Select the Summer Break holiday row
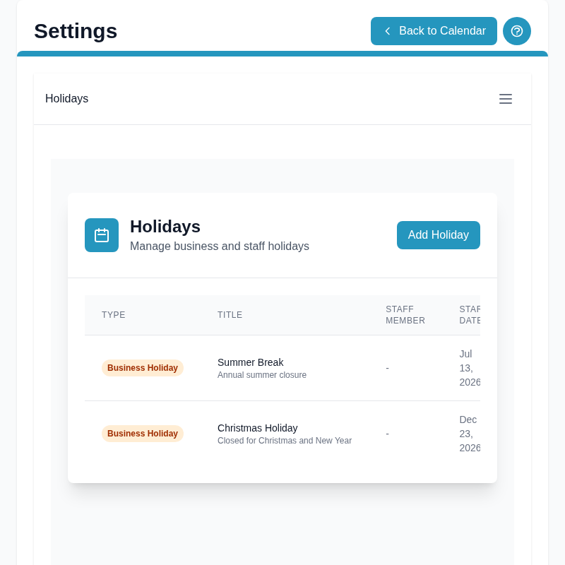The height and width of the screenshot is (565, 565). point(282,368)
